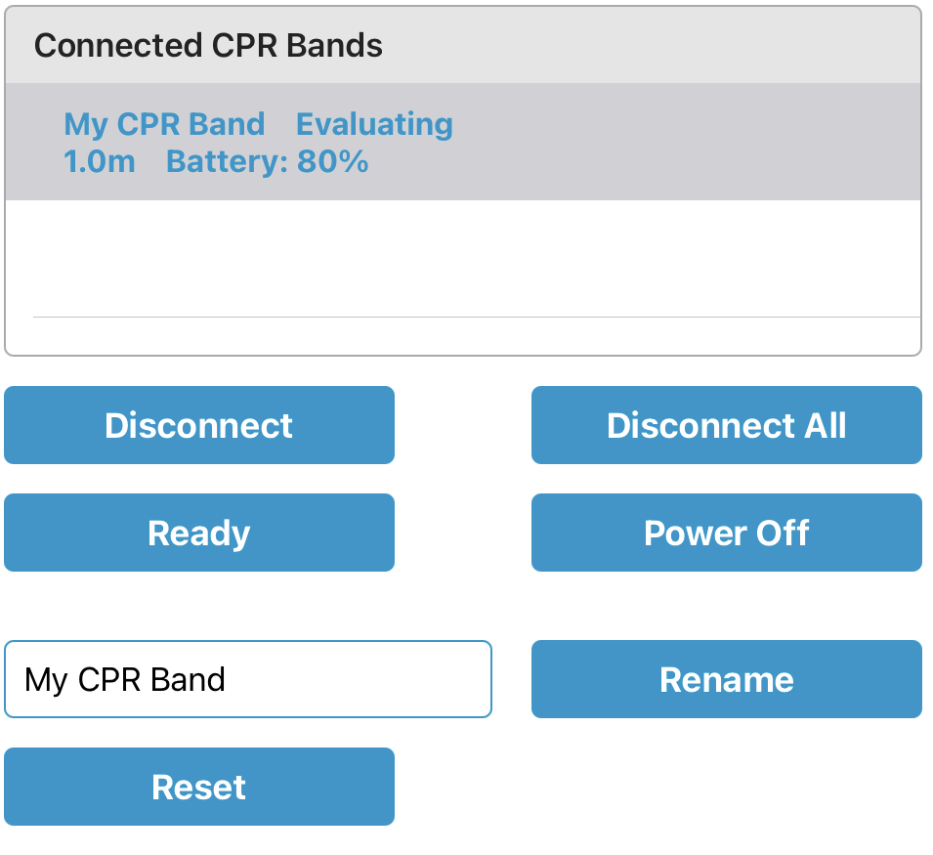Click Disconnect All
Viewport: 933px width, 855px height.
click(x=726, y=425)
